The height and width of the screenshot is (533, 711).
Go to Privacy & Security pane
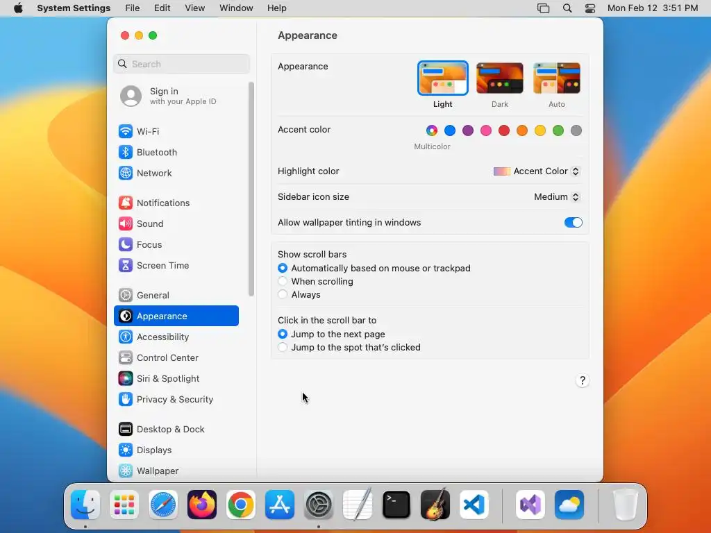pyautogui.click(x=176, y=400)
